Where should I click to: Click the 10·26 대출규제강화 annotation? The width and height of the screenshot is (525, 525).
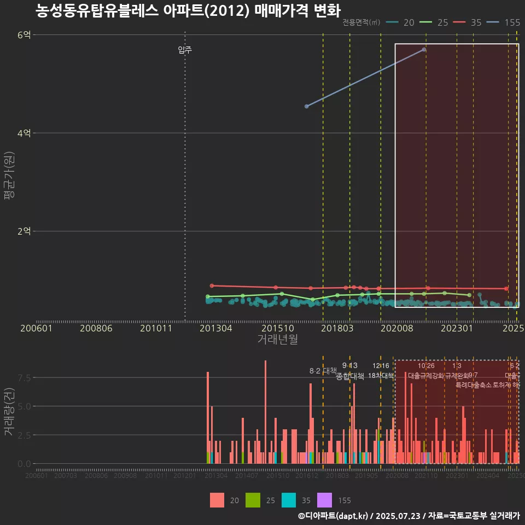426,371
